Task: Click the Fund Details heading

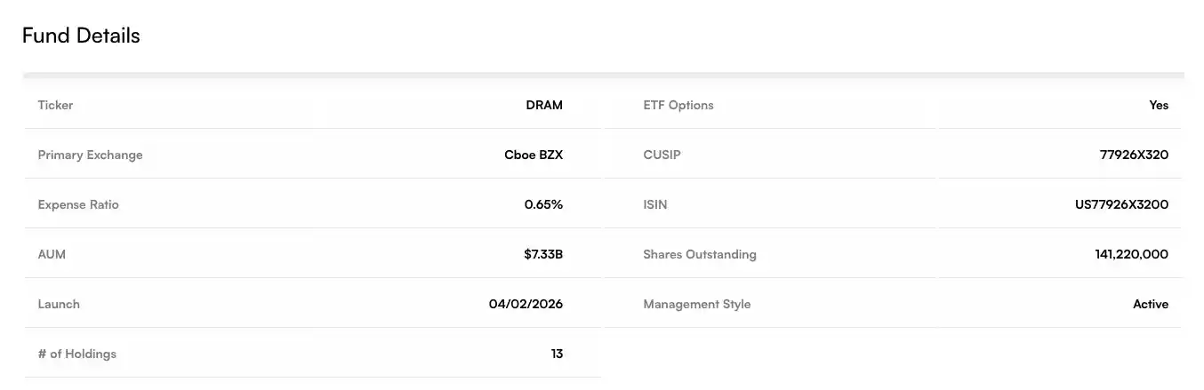Action: tap(81, 36)
